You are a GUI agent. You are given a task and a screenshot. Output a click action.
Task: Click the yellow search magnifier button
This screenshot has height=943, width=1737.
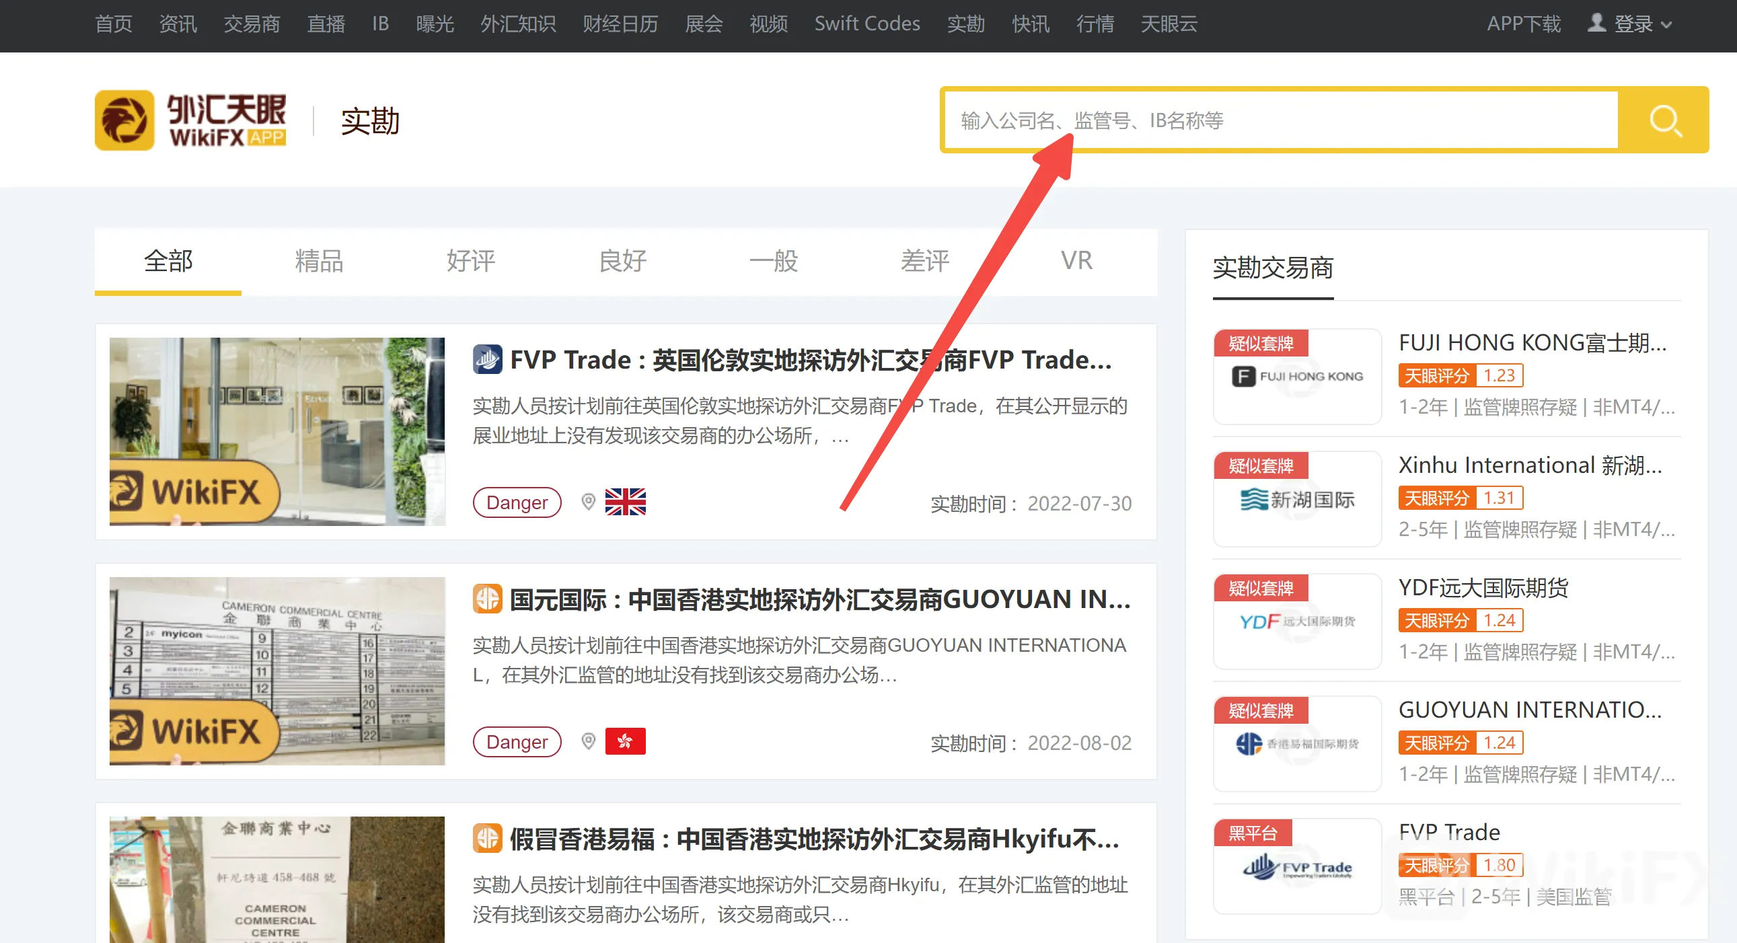tap(1663, 120)
